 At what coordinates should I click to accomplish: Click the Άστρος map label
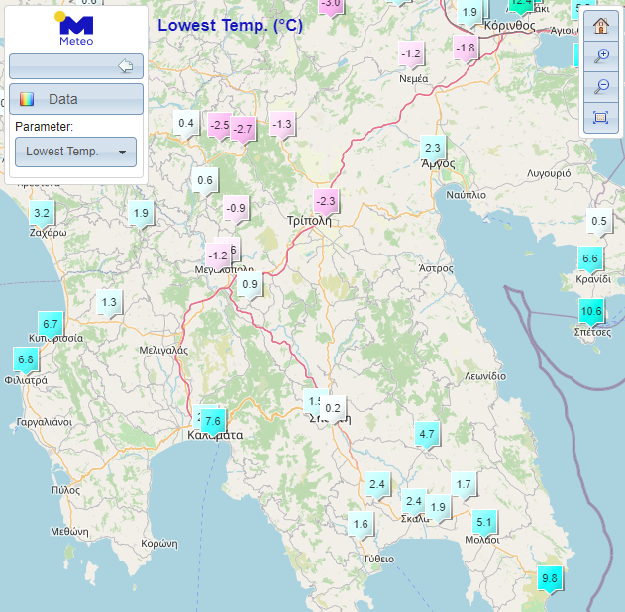tap(436, 268)
